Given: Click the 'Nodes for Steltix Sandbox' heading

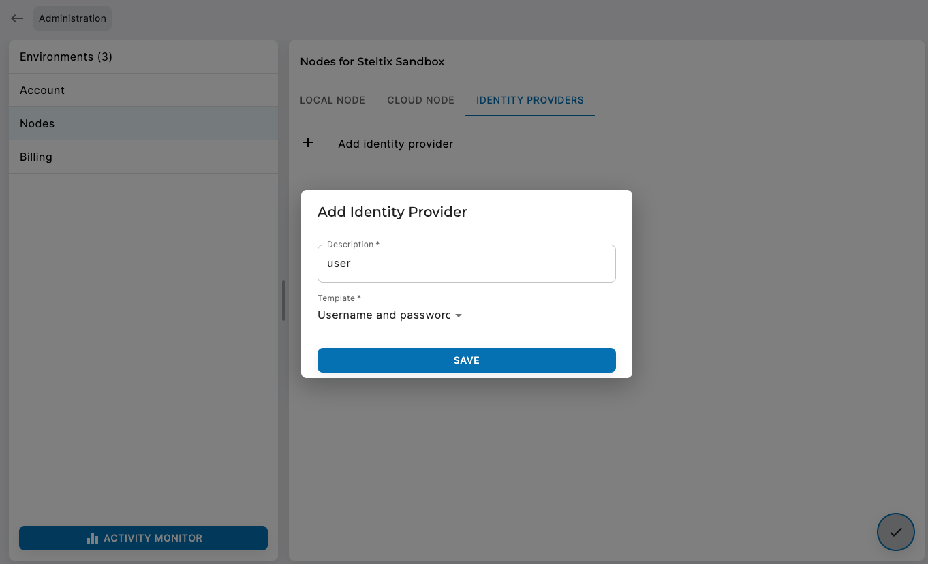Looking at the screenshot, I should point(372,61).
